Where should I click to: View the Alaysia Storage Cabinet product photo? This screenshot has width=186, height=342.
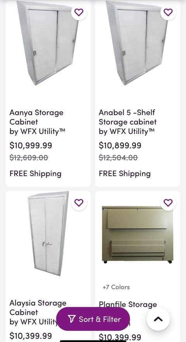(x=48, y=233)
